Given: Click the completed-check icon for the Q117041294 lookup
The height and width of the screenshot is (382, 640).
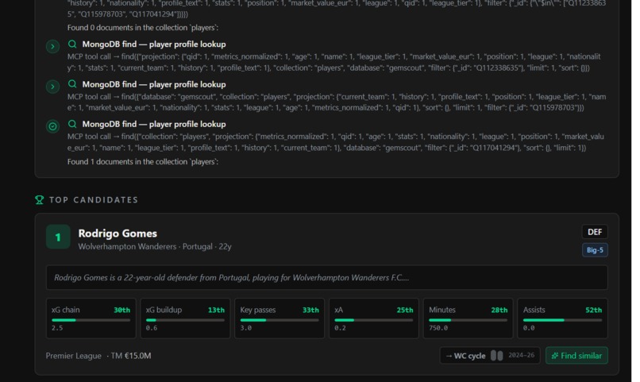Looking at the screenshot, I should [x=52, y=126].
